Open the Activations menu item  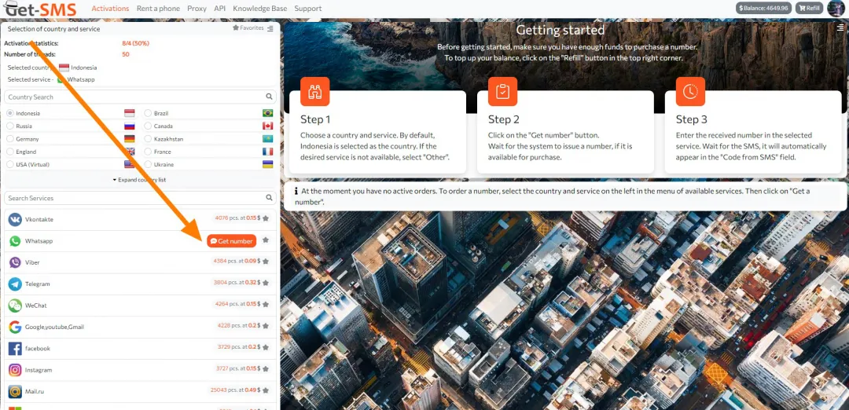(111, 9)
